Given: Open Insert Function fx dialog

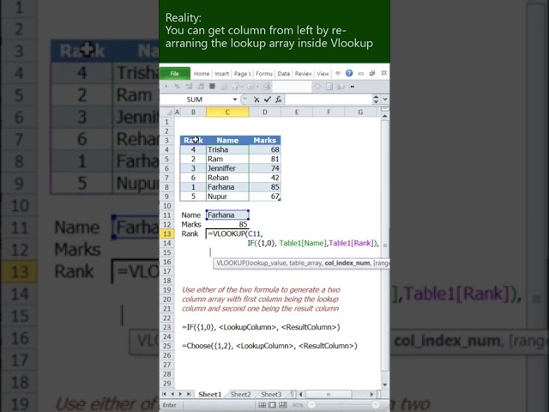Looking at the screenshot, I should click(278, 100).
